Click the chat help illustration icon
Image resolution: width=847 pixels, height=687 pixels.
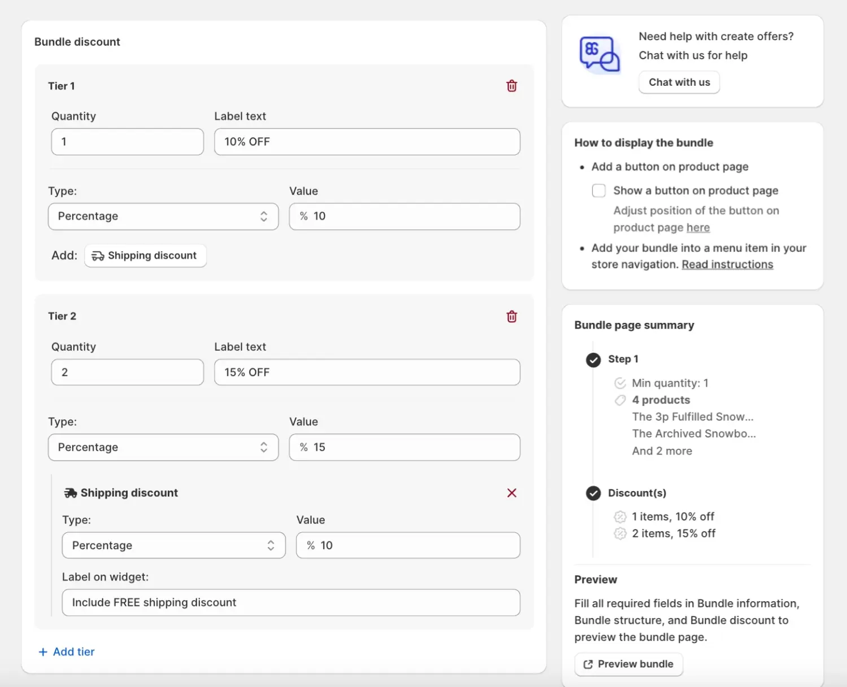point(599,55)
